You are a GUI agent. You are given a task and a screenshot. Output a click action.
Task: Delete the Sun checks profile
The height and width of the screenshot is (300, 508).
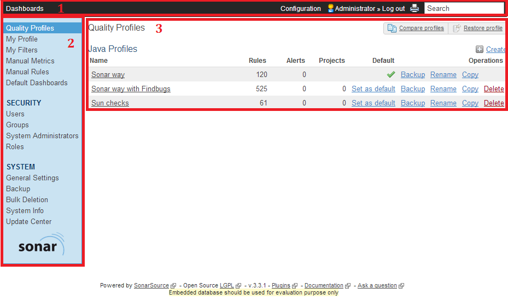pyautogui.click(x=494, y=103)
